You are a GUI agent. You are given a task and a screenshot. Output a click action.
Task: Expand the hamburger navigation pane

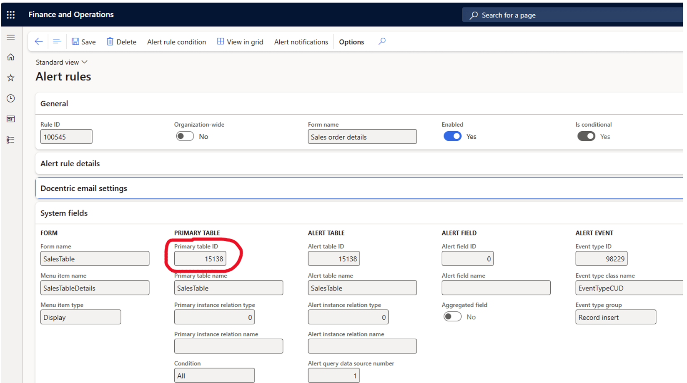pos(11,38)
